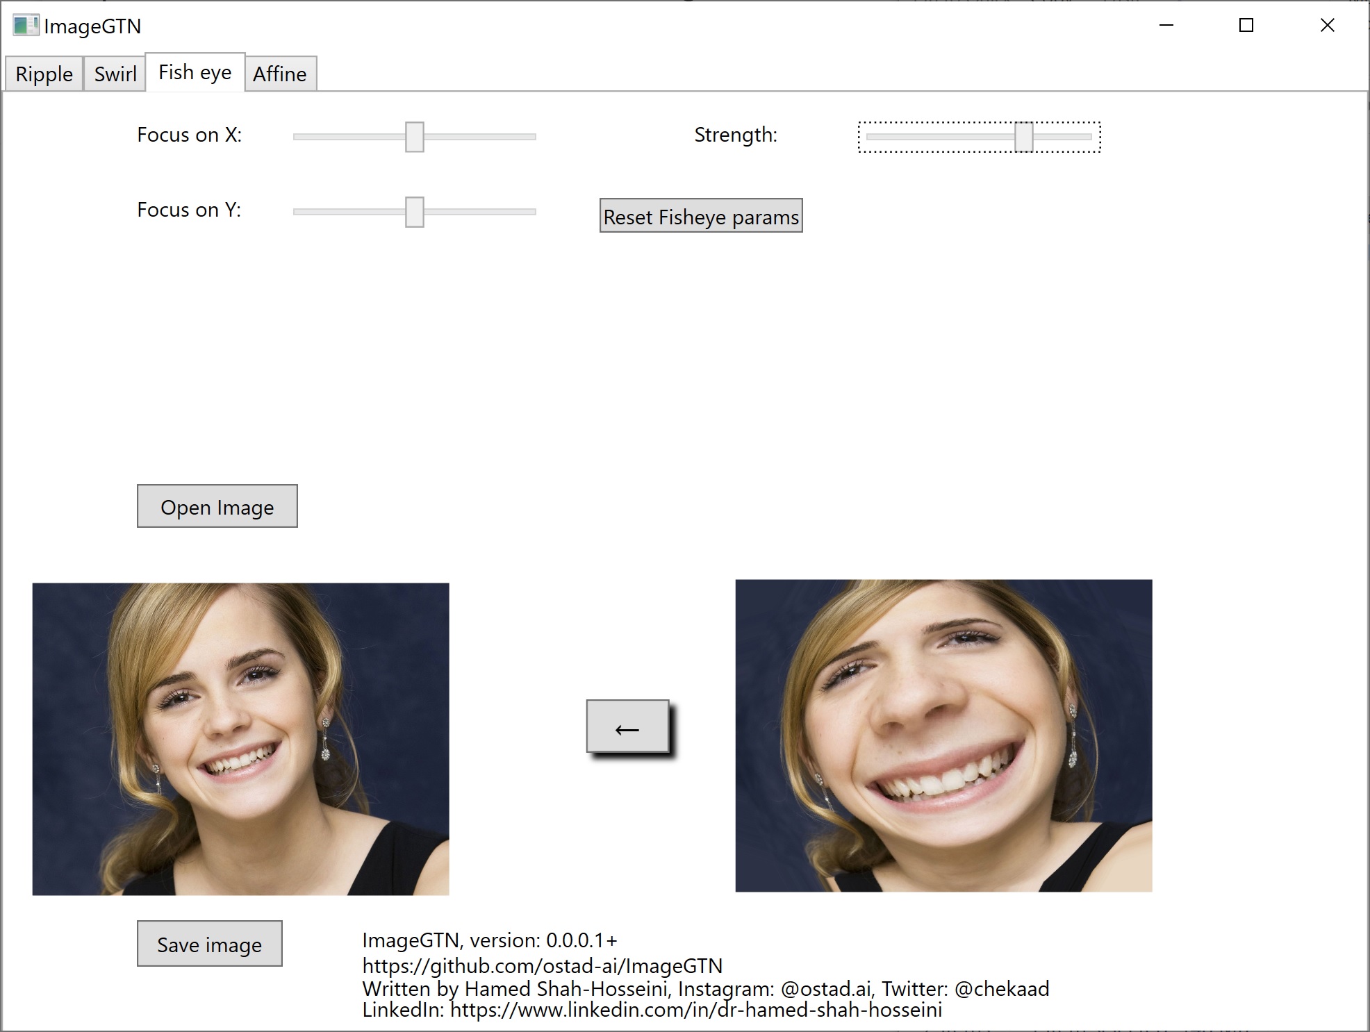Click the Save image button

pyautogui.click(x=209, y=944)
